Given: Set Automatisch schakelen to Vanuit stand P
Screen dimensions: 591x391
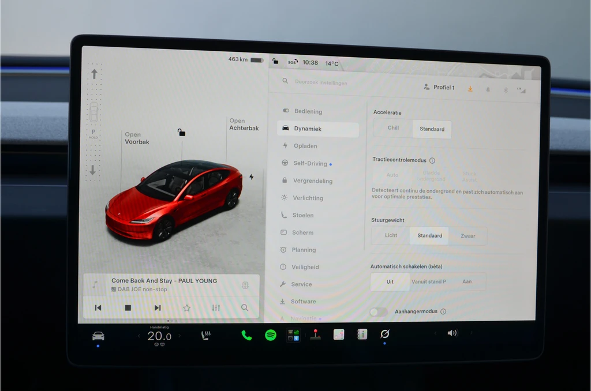Looking at the screenshot, I should (x=429, y=281).
